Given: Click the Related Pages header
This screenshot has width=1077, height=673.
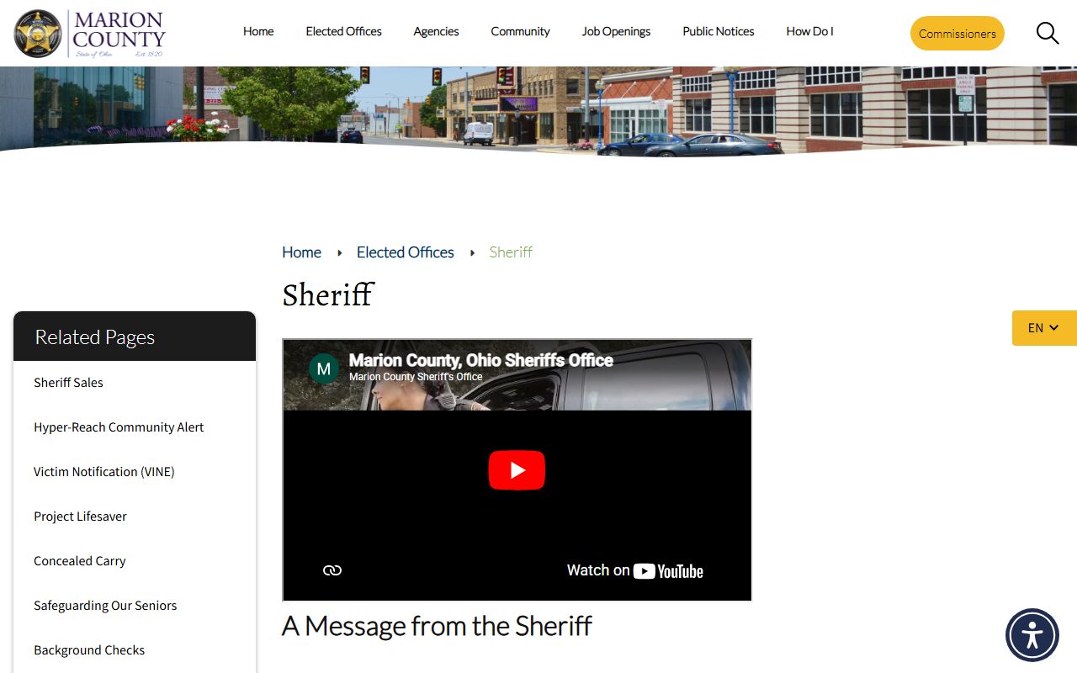Looking at the screenshot, I should pyautogui.click(x=135, y=336).
